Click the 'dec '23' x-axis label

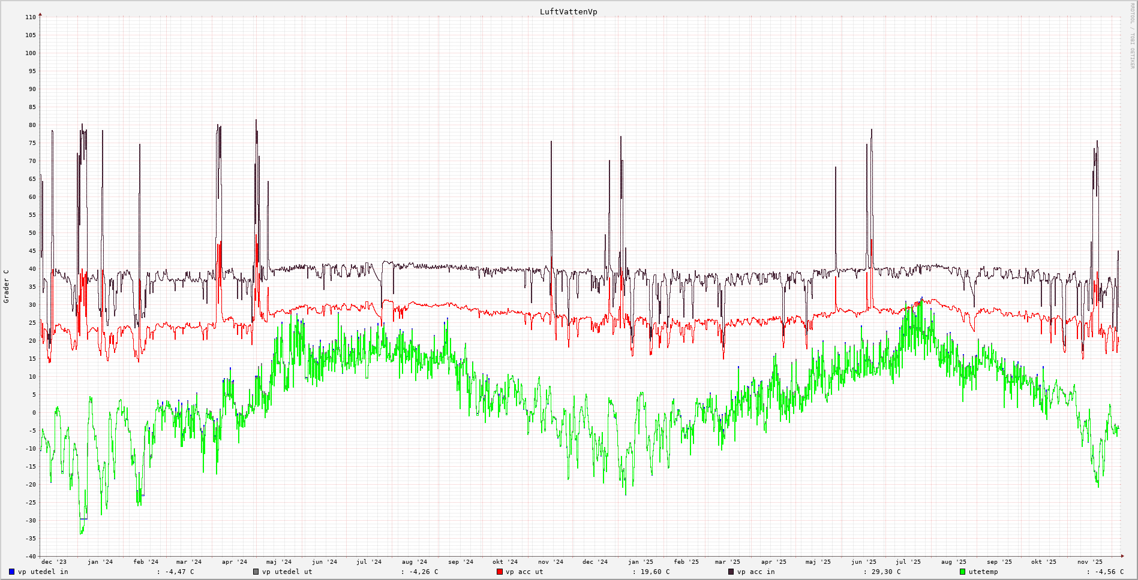[x=54, y=562]
